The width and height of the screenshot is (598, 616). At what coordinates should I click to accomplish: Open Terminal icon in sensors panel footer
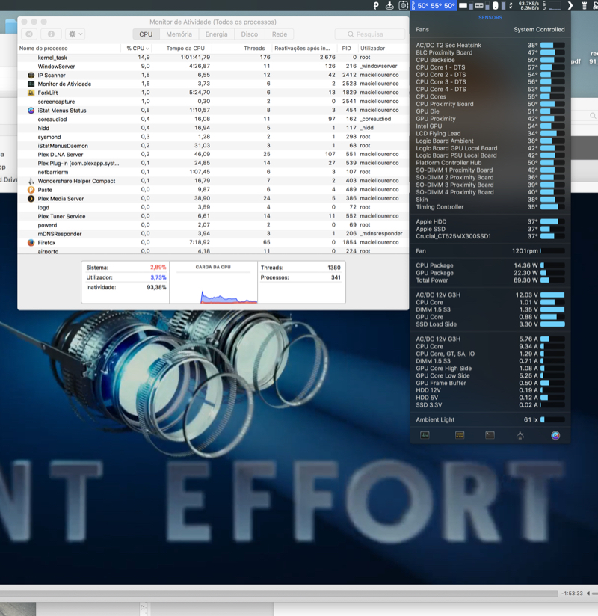[490, 435]
